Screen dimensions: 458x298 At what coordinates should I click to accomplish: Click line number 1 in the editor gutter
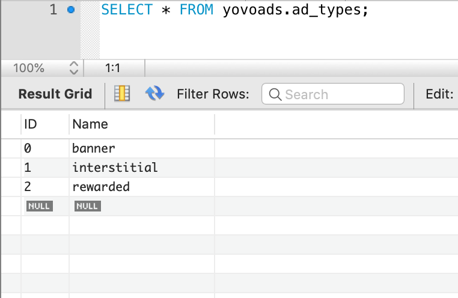click(53, 10)
